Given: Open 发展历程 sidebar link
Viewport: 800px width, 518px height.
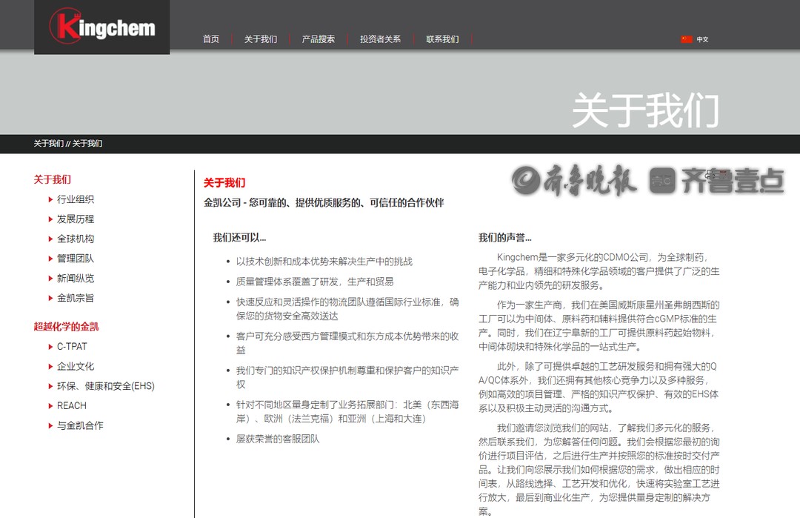Looking at the screenshot, I should (76, 219).
